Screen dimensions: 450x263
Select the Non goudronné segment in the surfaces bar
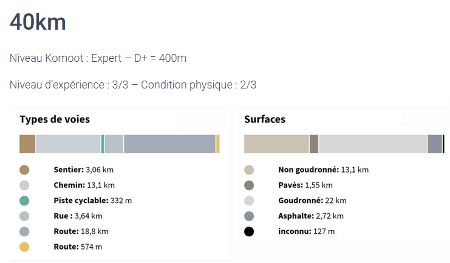(x=276, y=144)
